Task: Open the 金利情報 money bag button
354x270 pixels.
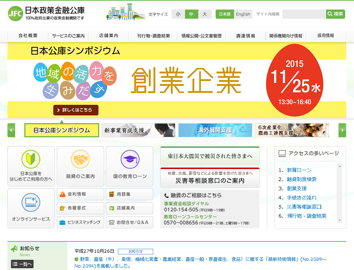Action: click(80, 194)
